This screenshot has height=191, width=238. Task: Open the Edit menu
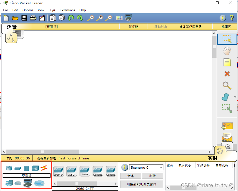(x=15, y=10)
